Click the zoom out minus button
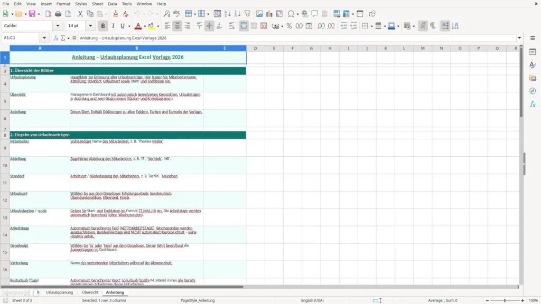 [487, 300]
